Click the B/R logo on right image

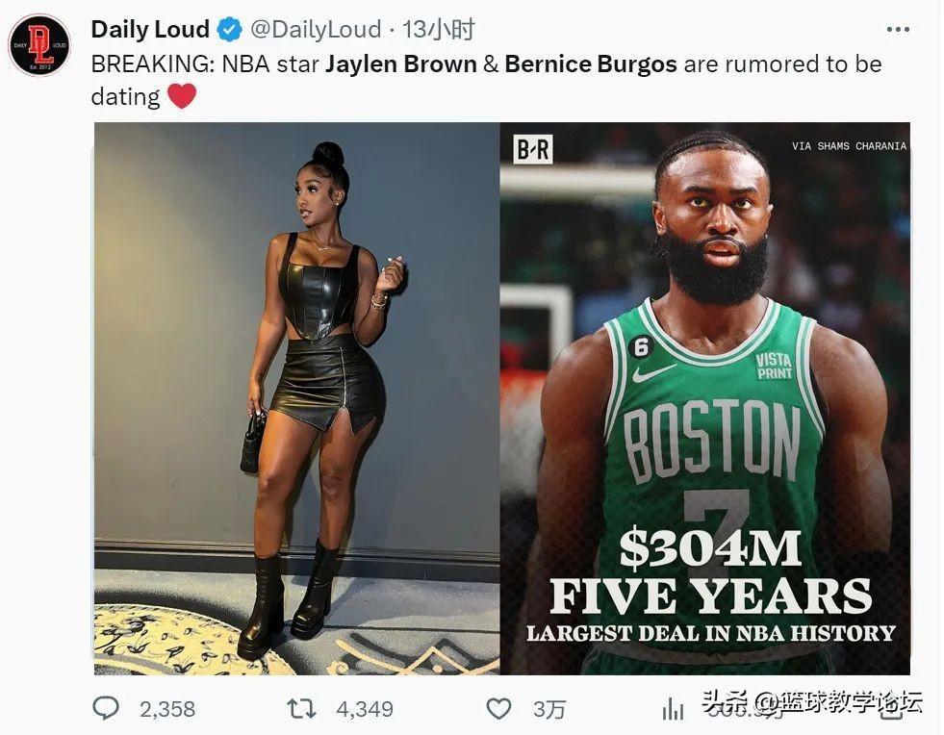(x=533, y=149)
